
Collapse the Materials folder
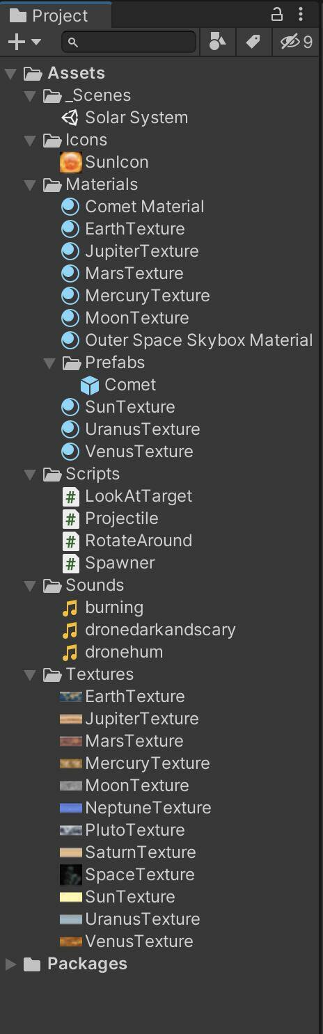click(30, 185)
